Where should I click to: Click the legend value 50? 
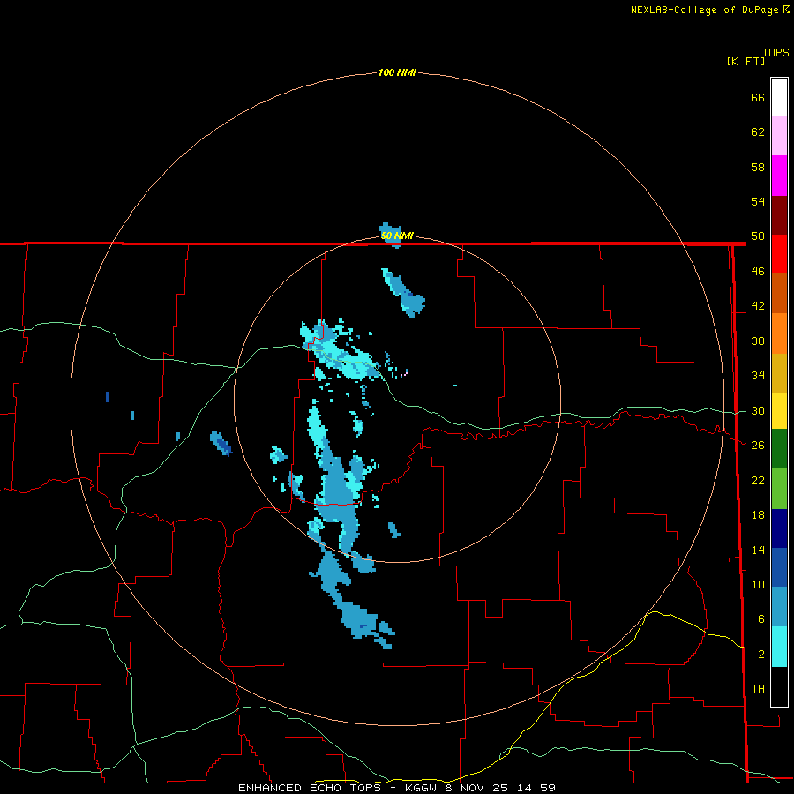(758, 236)
